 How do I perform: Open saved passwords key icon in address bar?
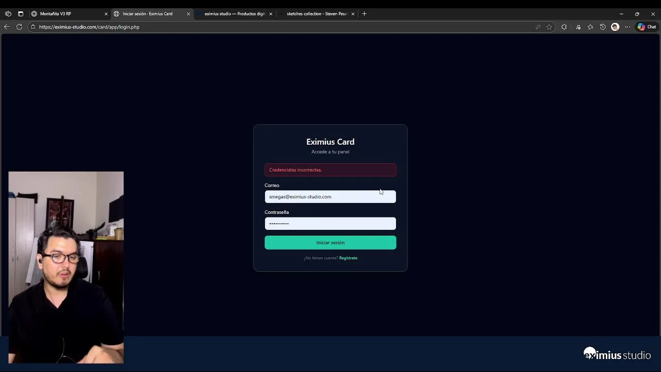click(538, 27)
